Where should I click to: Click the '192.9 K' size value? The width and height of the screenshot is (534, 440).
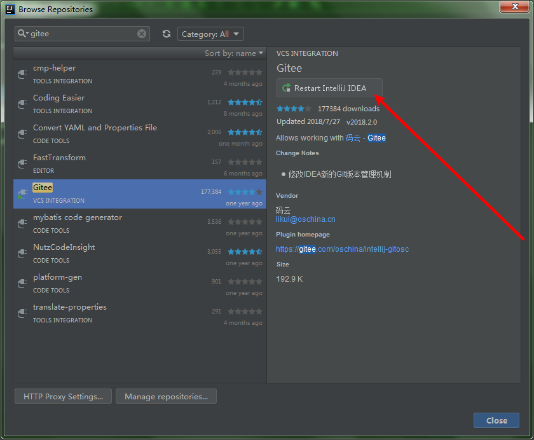point(289,279)
